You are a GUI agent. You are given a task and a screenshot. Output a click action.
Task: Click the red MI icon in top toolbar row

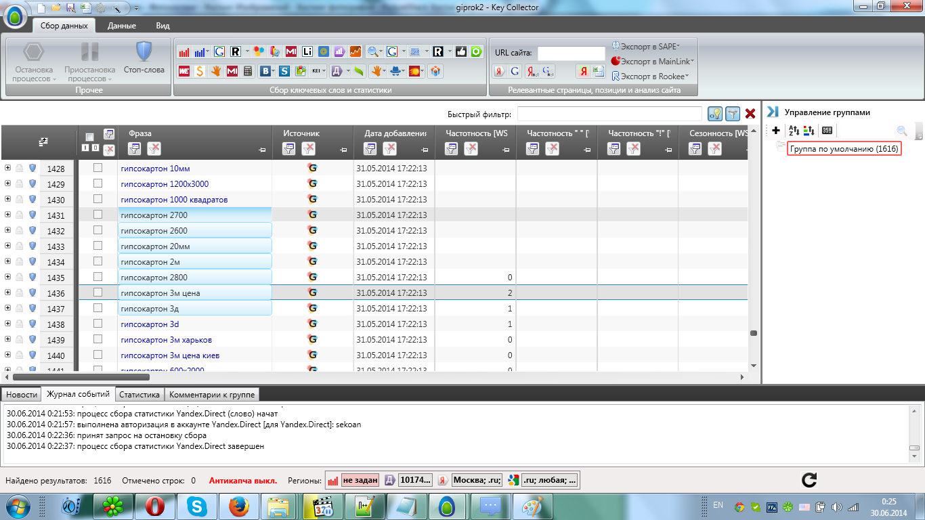pos(291,51)
